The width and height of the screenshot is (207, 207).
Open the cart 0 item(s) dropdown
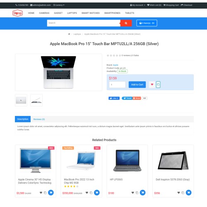(x=147, y=23)
